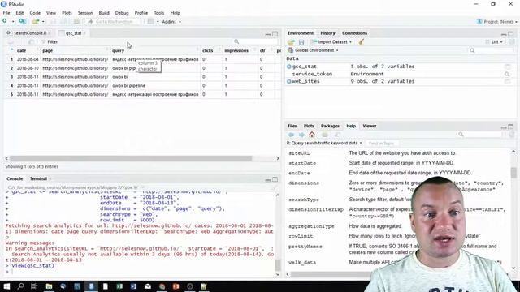Click the 2018-08-04 date cell
Image resolution: width=520 pixels, height=292 pixels.
coord(28,59)
